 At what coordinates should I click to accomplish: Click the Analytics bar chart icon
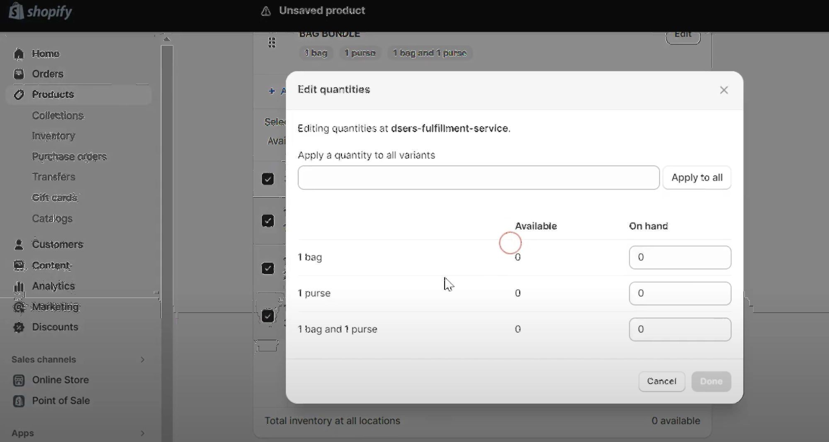click(19, 286)
